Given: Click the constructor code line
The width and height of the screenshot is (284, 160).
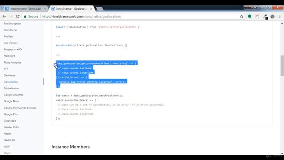Looking at the screenshot, I should [91, 45].
